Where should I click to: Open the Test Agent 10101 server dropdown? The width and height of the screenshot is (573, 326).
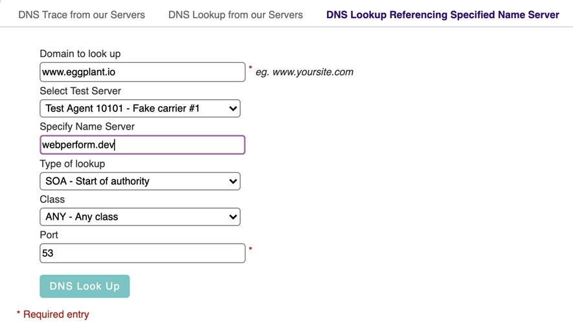pyautogui.click(x=140, y=108)
